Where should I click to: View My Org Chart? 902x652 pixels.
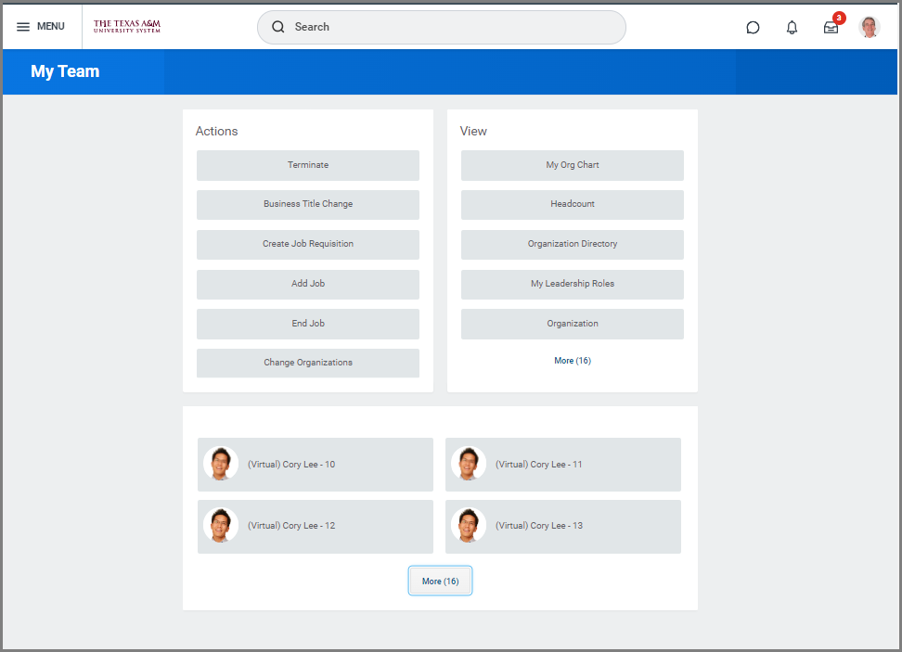pyautogui.click(x=573, y=165)
